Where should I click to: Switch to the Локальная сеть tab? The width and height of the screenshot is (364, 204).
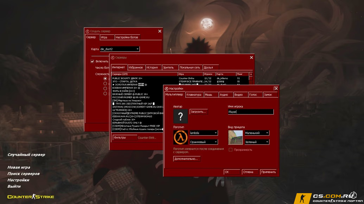190,68
